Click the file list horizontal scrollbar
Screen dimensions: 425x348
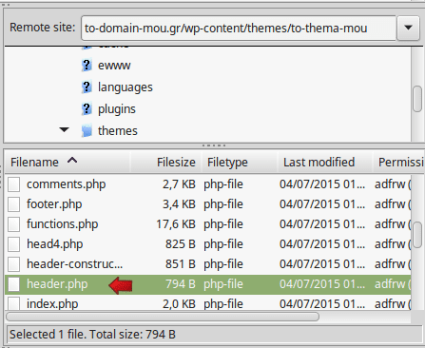[x=163, y=317]
